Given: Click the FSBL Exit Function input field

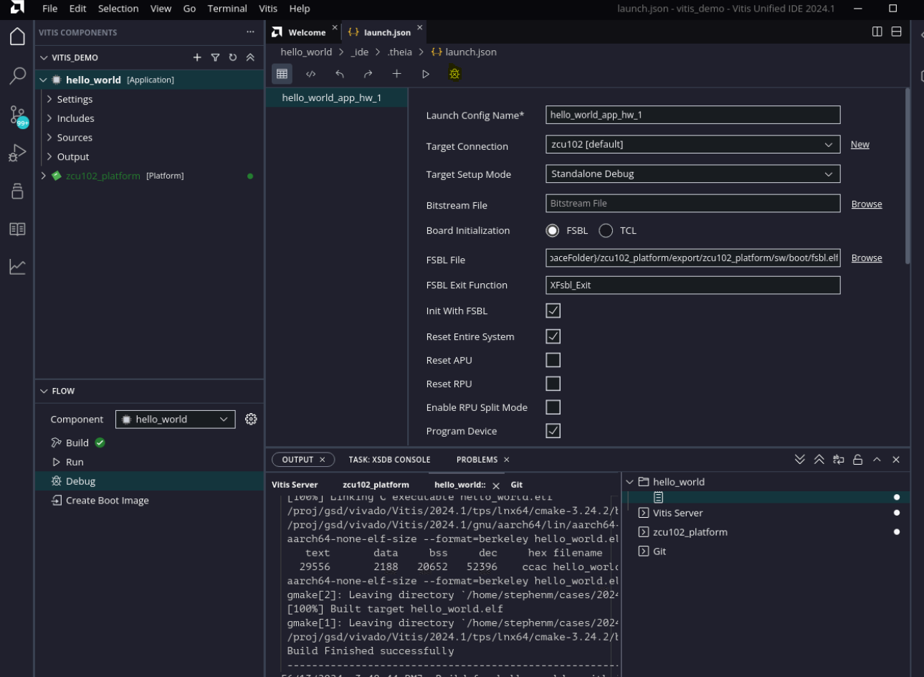Looking at the screenshot, I should 692,285.
